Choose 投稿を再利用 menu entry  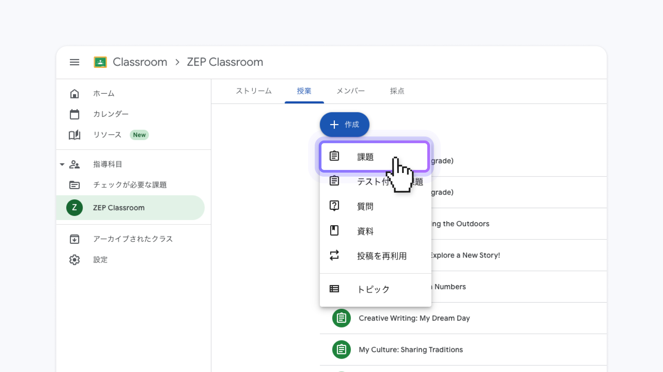point(382,256)
